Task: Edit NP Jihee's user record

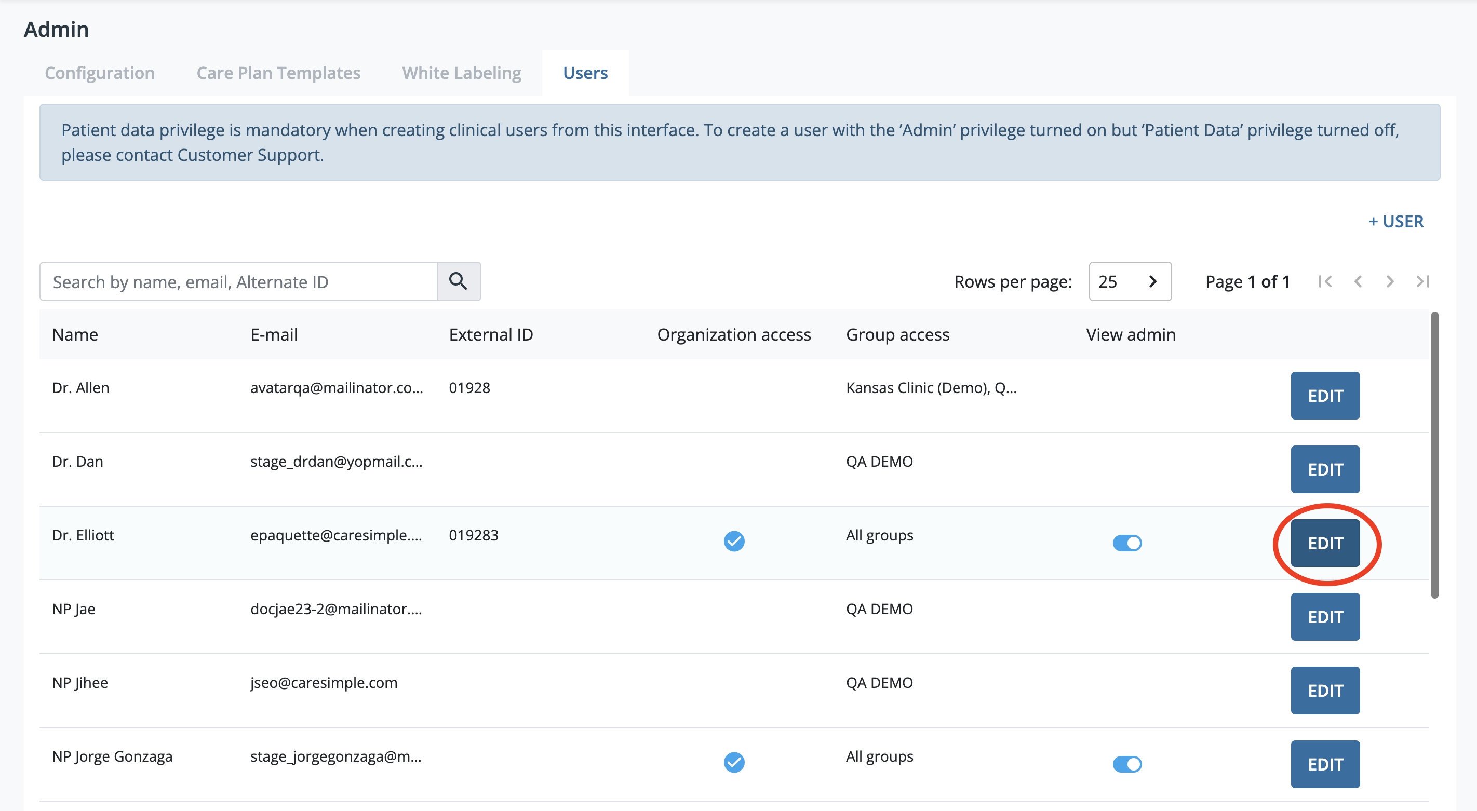Action: pos(1325,690)
